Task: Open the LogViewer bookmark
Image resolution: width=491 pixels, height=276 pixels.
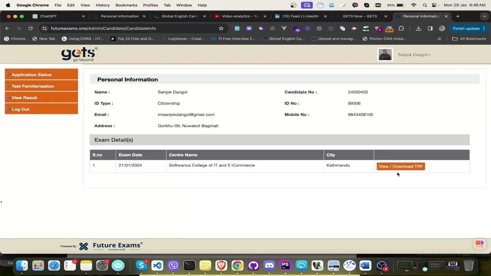Action: (x=183, y=39)
